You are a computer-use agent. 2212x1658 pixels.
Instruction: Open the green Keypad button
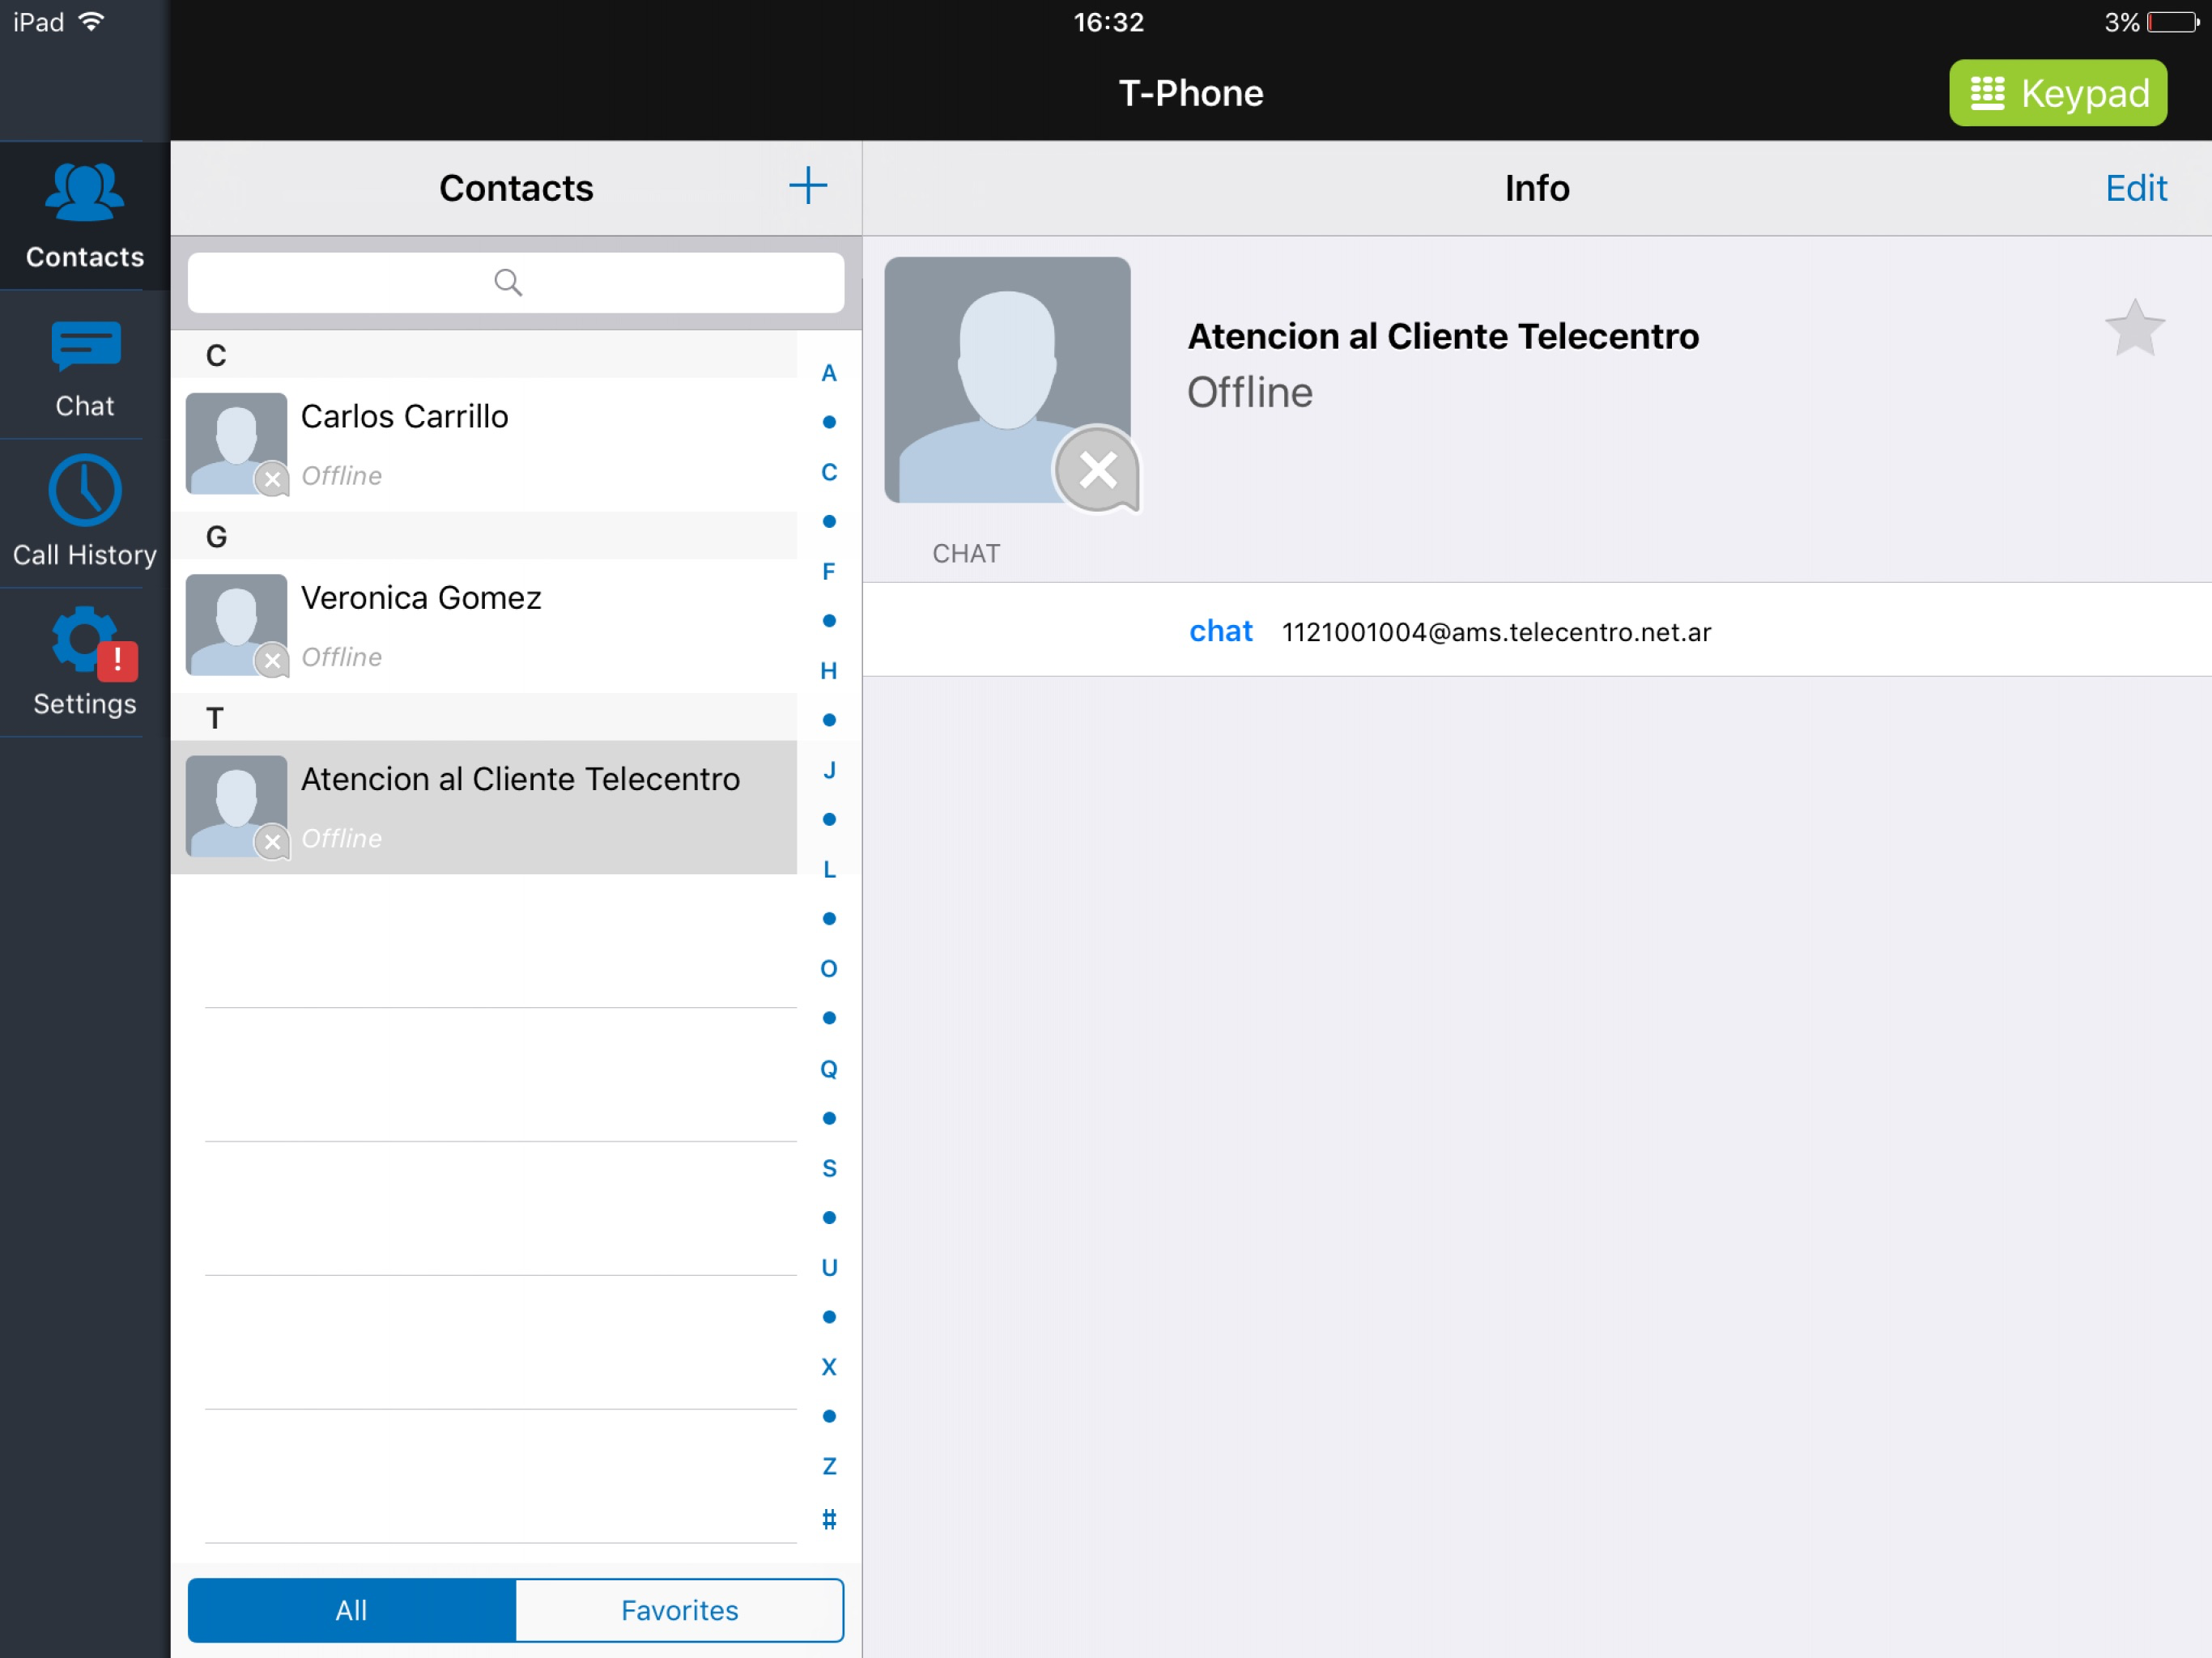2057,93
